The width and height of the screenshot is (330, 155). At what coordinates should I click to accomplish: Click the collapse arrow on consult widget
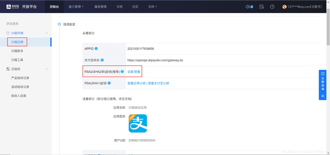(323, 96)
